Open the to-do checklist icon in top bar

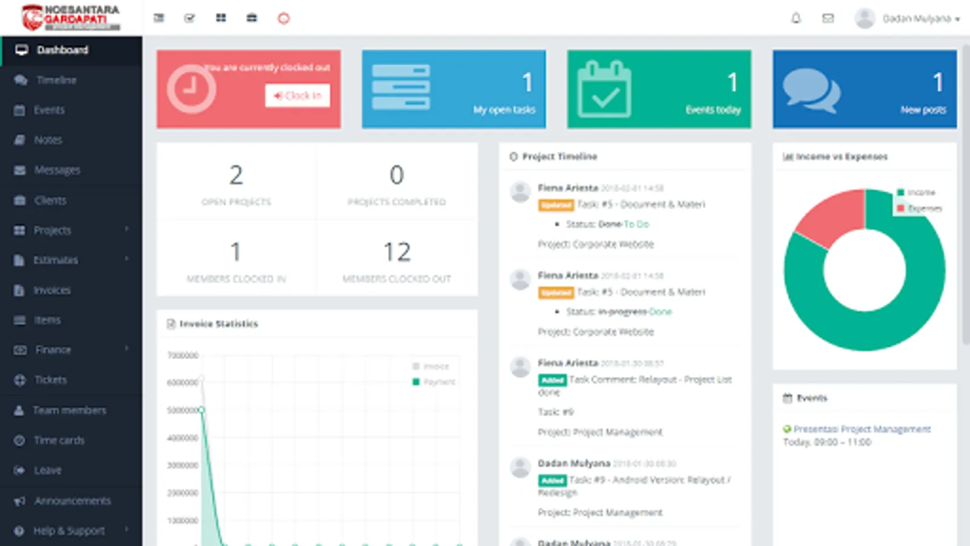coord(190,18)
